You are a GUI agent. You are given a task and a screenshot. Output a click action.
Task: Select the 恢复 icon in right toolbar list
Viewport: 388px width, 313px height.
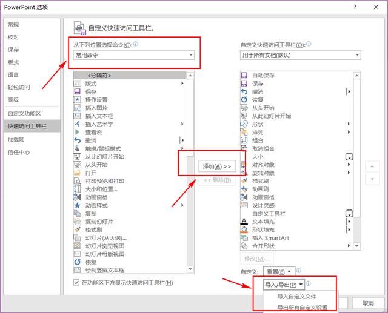click(244, 100)
